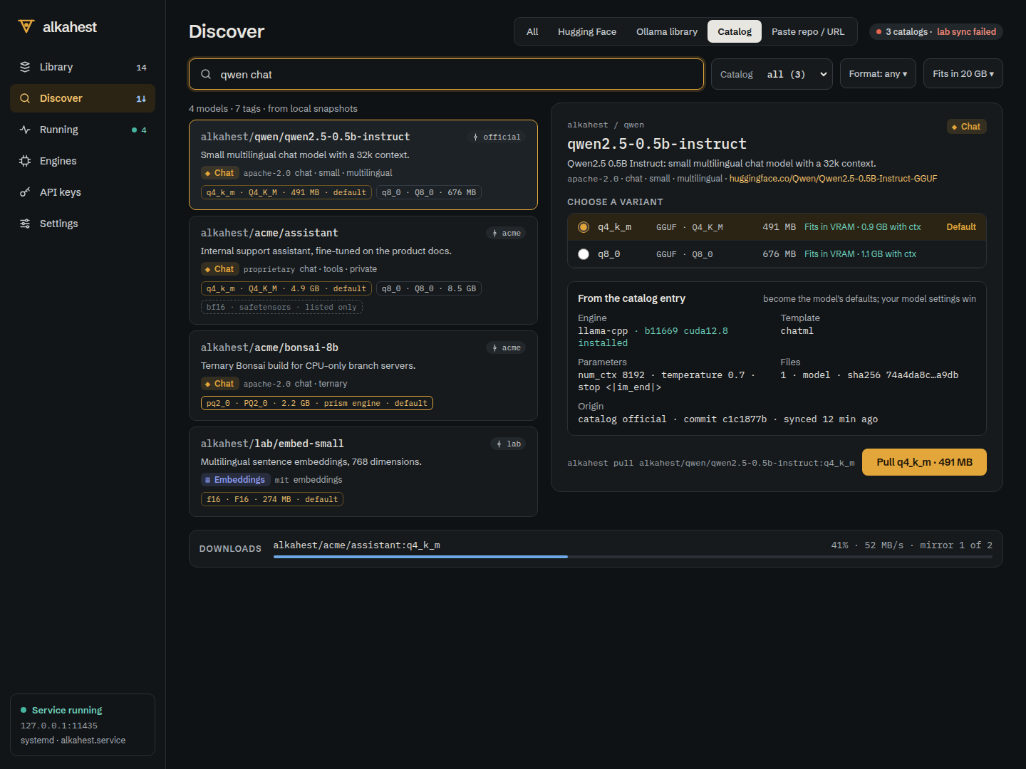Click the acme badge on acme/assistant card
This screenshot has width=1026, height=769.
tap(506, 233)
